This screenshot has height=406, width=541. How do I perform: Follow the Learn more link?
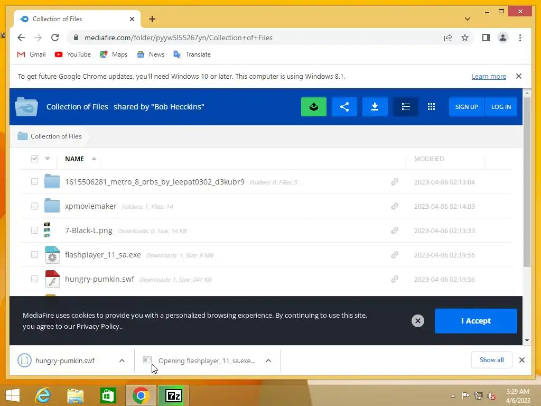489,76
